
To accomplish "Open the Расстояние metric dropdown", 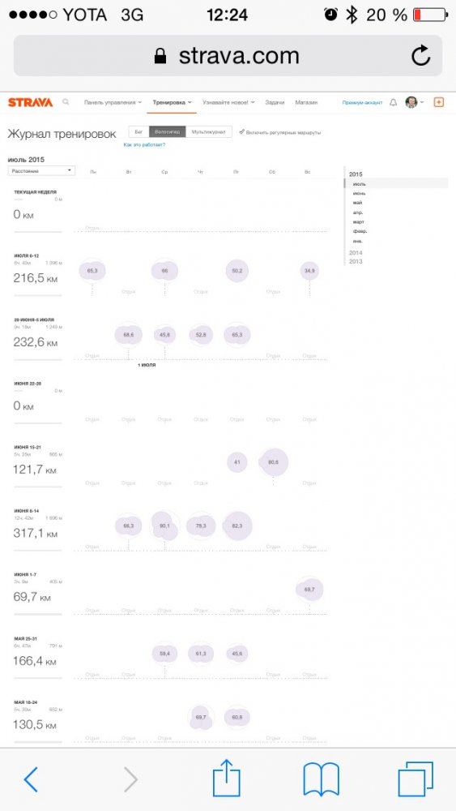I will pyautogui.click(x=41, y=170).
